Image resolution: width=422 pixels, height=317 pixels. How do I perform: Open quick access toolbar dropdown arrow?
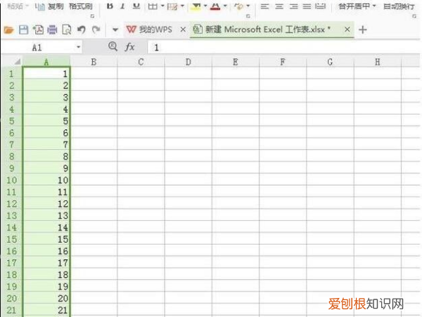tap(115, 30)
